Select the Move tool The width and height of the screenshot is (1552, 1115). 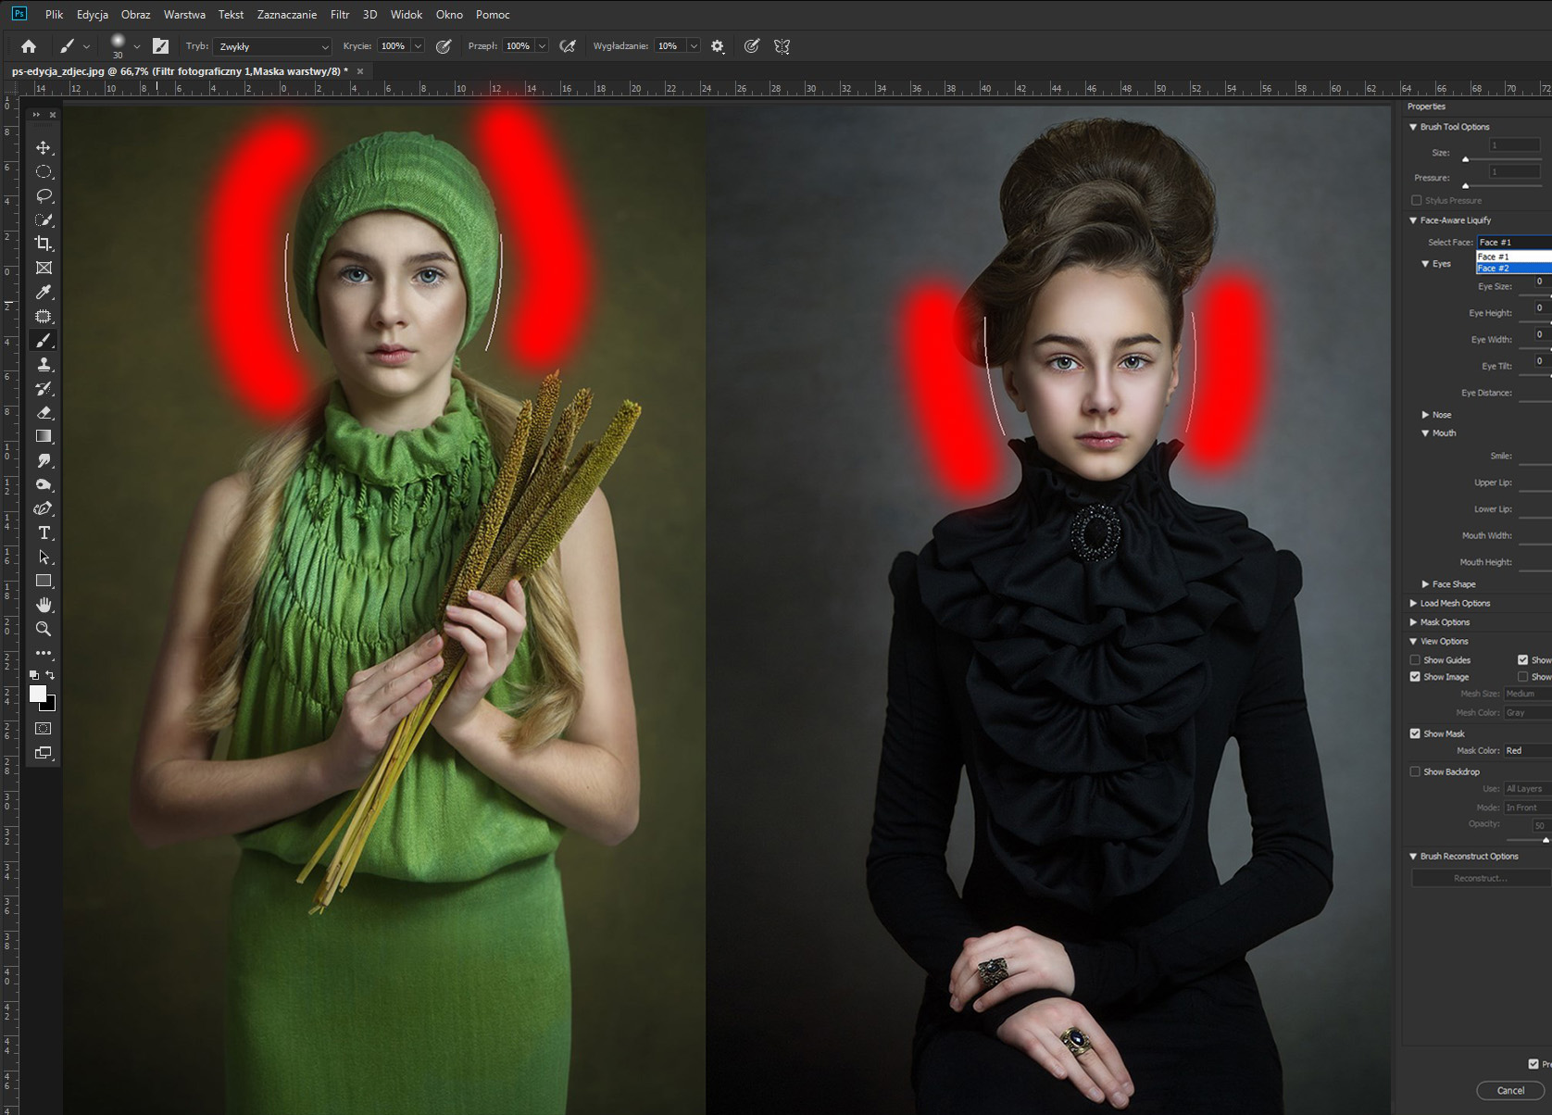tap(44, 148)
